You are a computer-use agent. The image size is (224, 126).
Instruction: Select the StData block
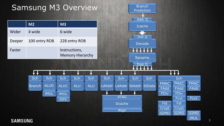point(149,86)
